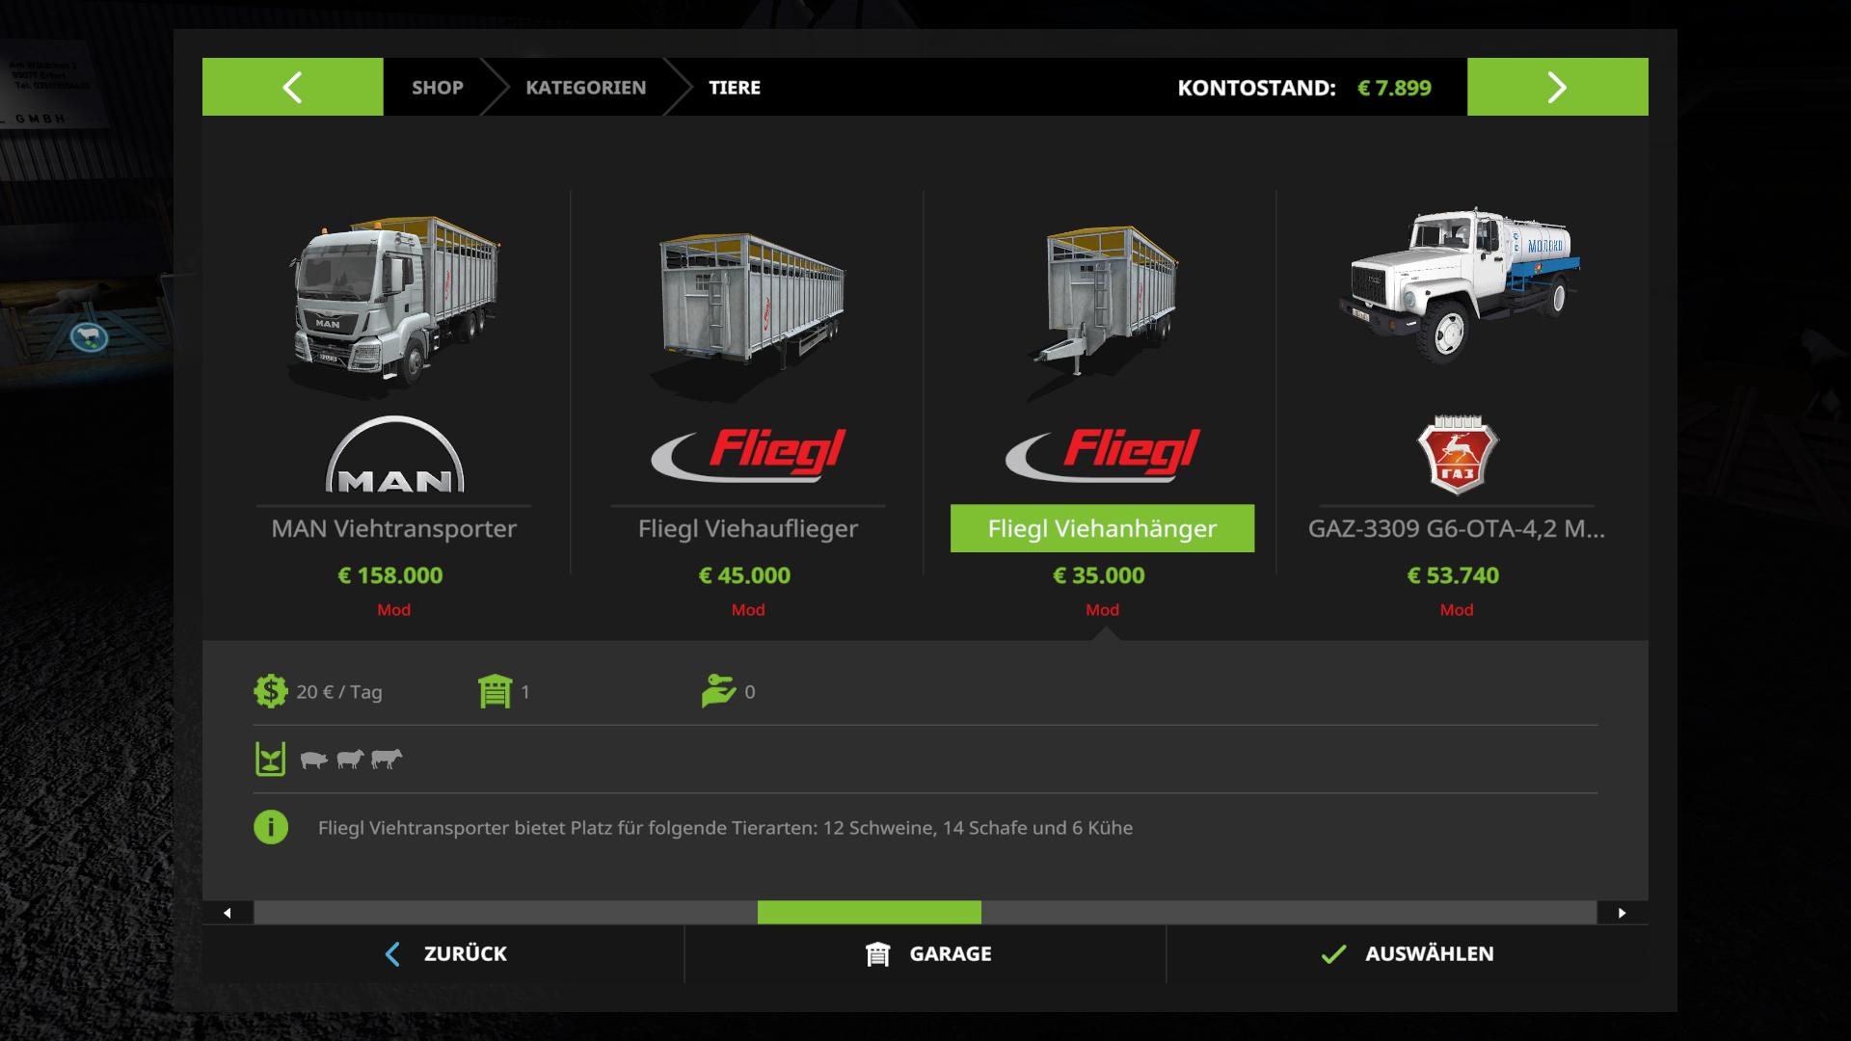This screenshot has width=1851, height=1041.
Task: Go to next page with green right arrow
Action: tap(1557, 87)
